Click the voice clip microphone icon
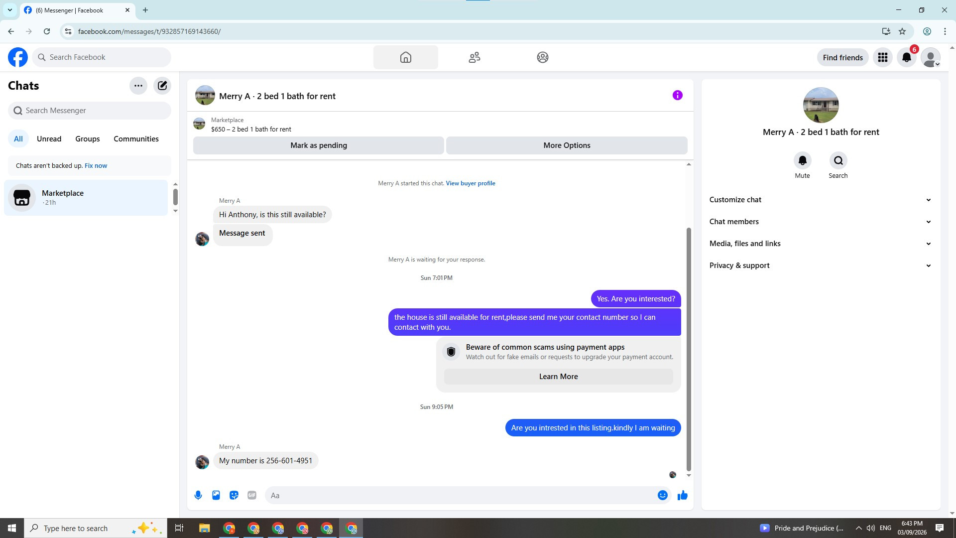Screen dimensions: 956x538 click(198, 495)
